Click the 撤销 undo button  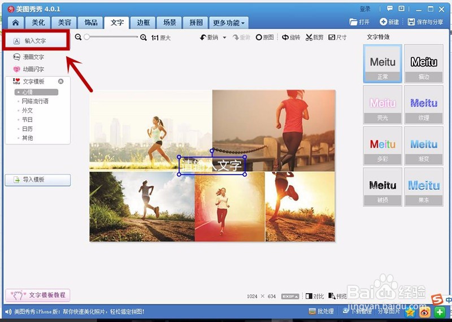click(209, 37)
